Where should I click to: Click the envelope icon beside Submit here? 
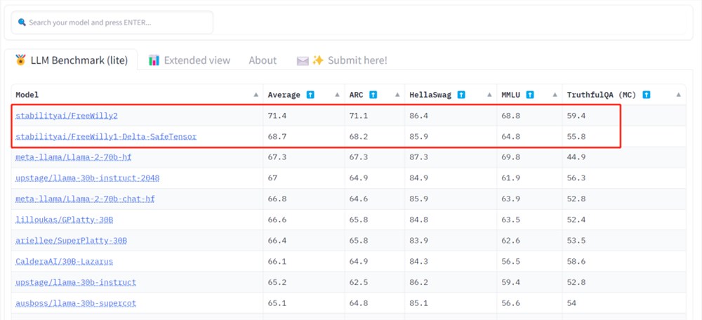pyautogui.click(x=303, y=61)
